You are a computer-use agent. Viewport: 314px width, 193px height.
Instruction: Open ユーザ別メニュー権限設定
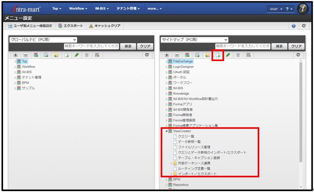pos(30,26)
